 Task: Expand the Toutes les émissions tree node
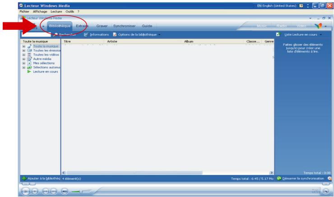point(23,50)
